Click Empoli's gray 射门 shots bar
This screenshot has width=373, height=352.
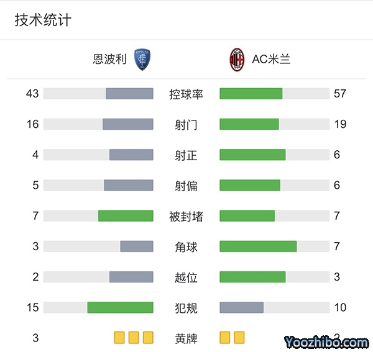tap(128, 124)
